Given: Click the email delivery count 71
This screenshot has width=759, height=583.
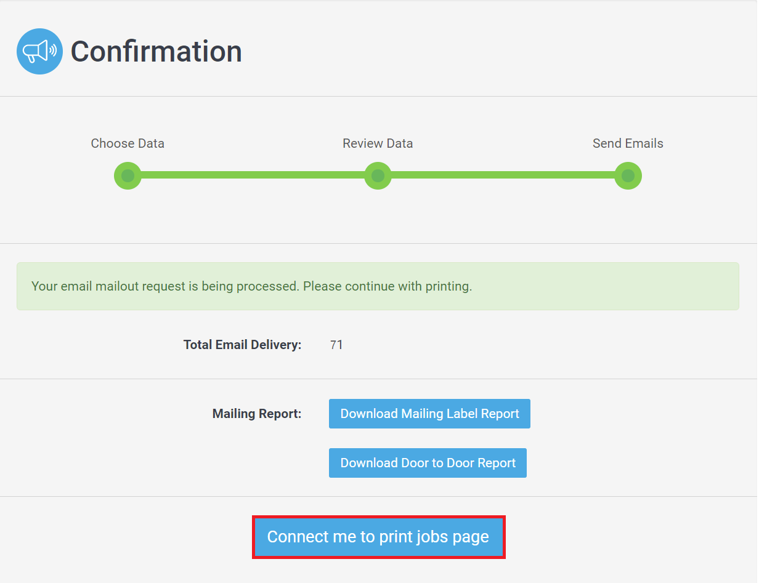Looking at the screenshot, I should tap(336, 345).
